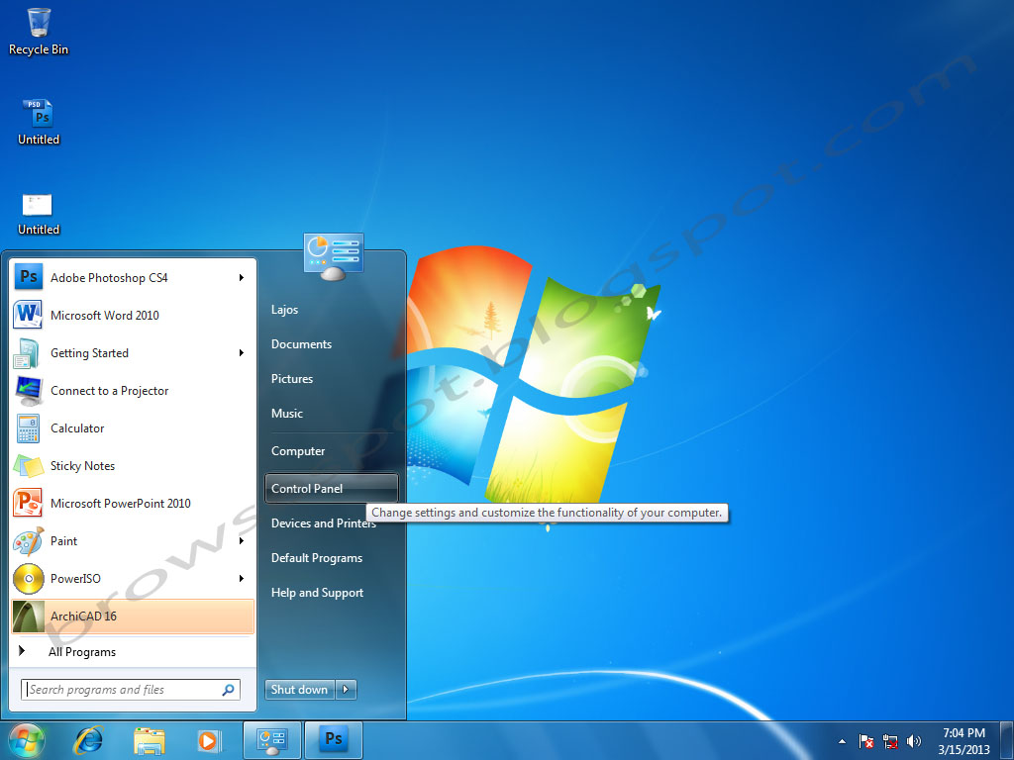Expand the Paint submenu arrow
The height and width of the screenshot is (760, 1014).
(241, 541)
